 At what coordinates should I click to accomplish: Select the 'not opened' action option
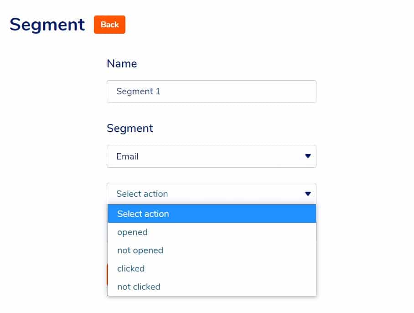[212, 250]
